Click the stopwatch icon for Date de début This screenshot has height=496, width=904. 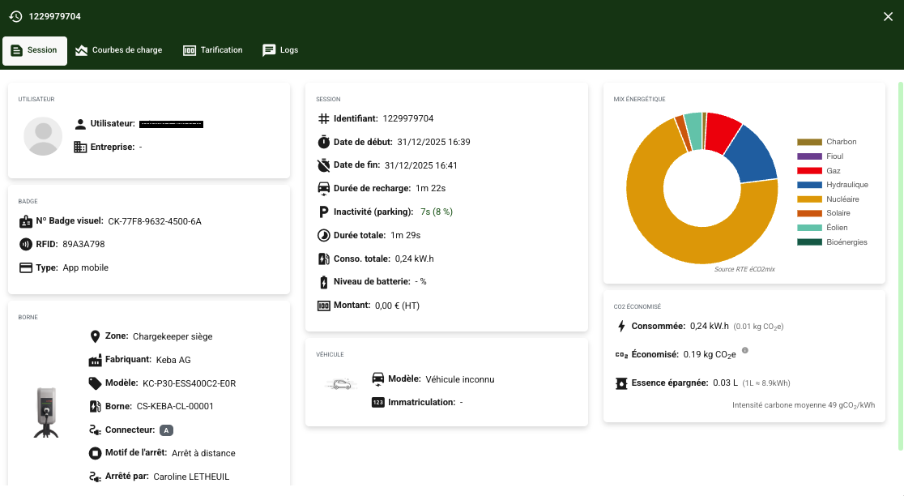click(x=323, y=142)
